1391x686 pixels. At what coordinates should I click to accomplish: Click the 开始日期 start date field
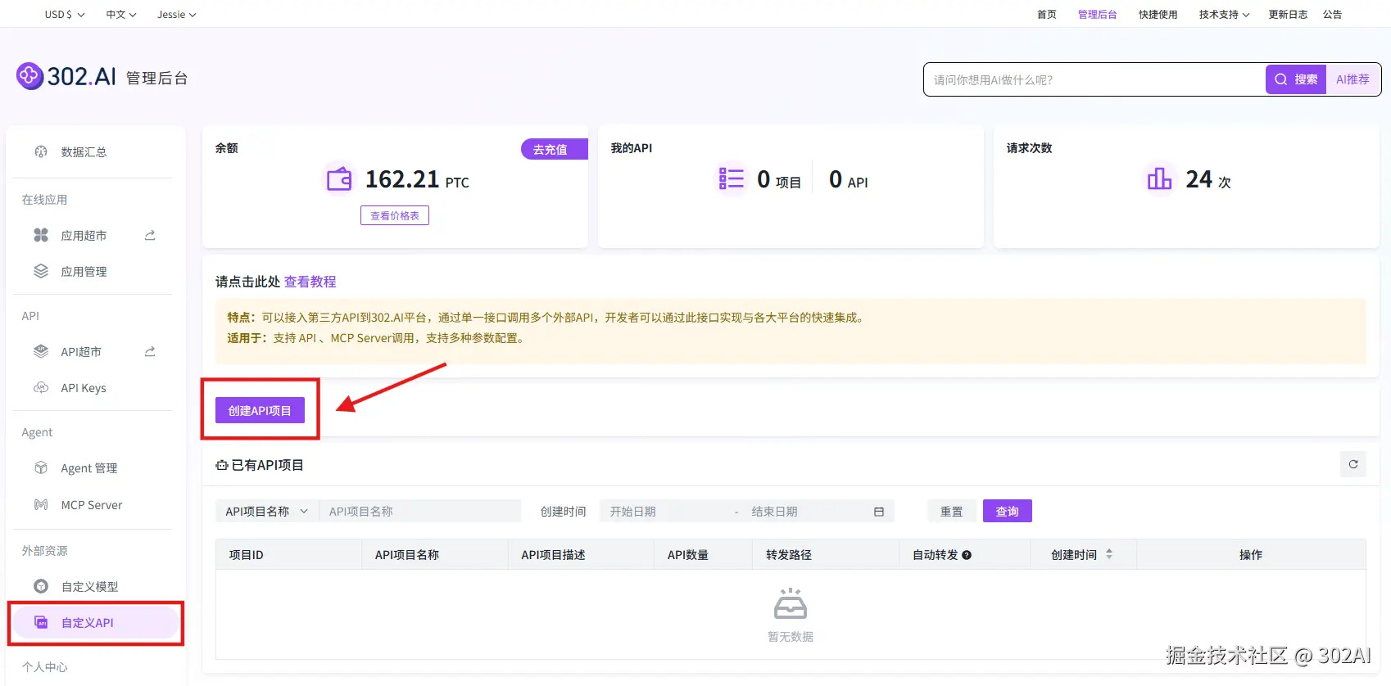(665, 512)
